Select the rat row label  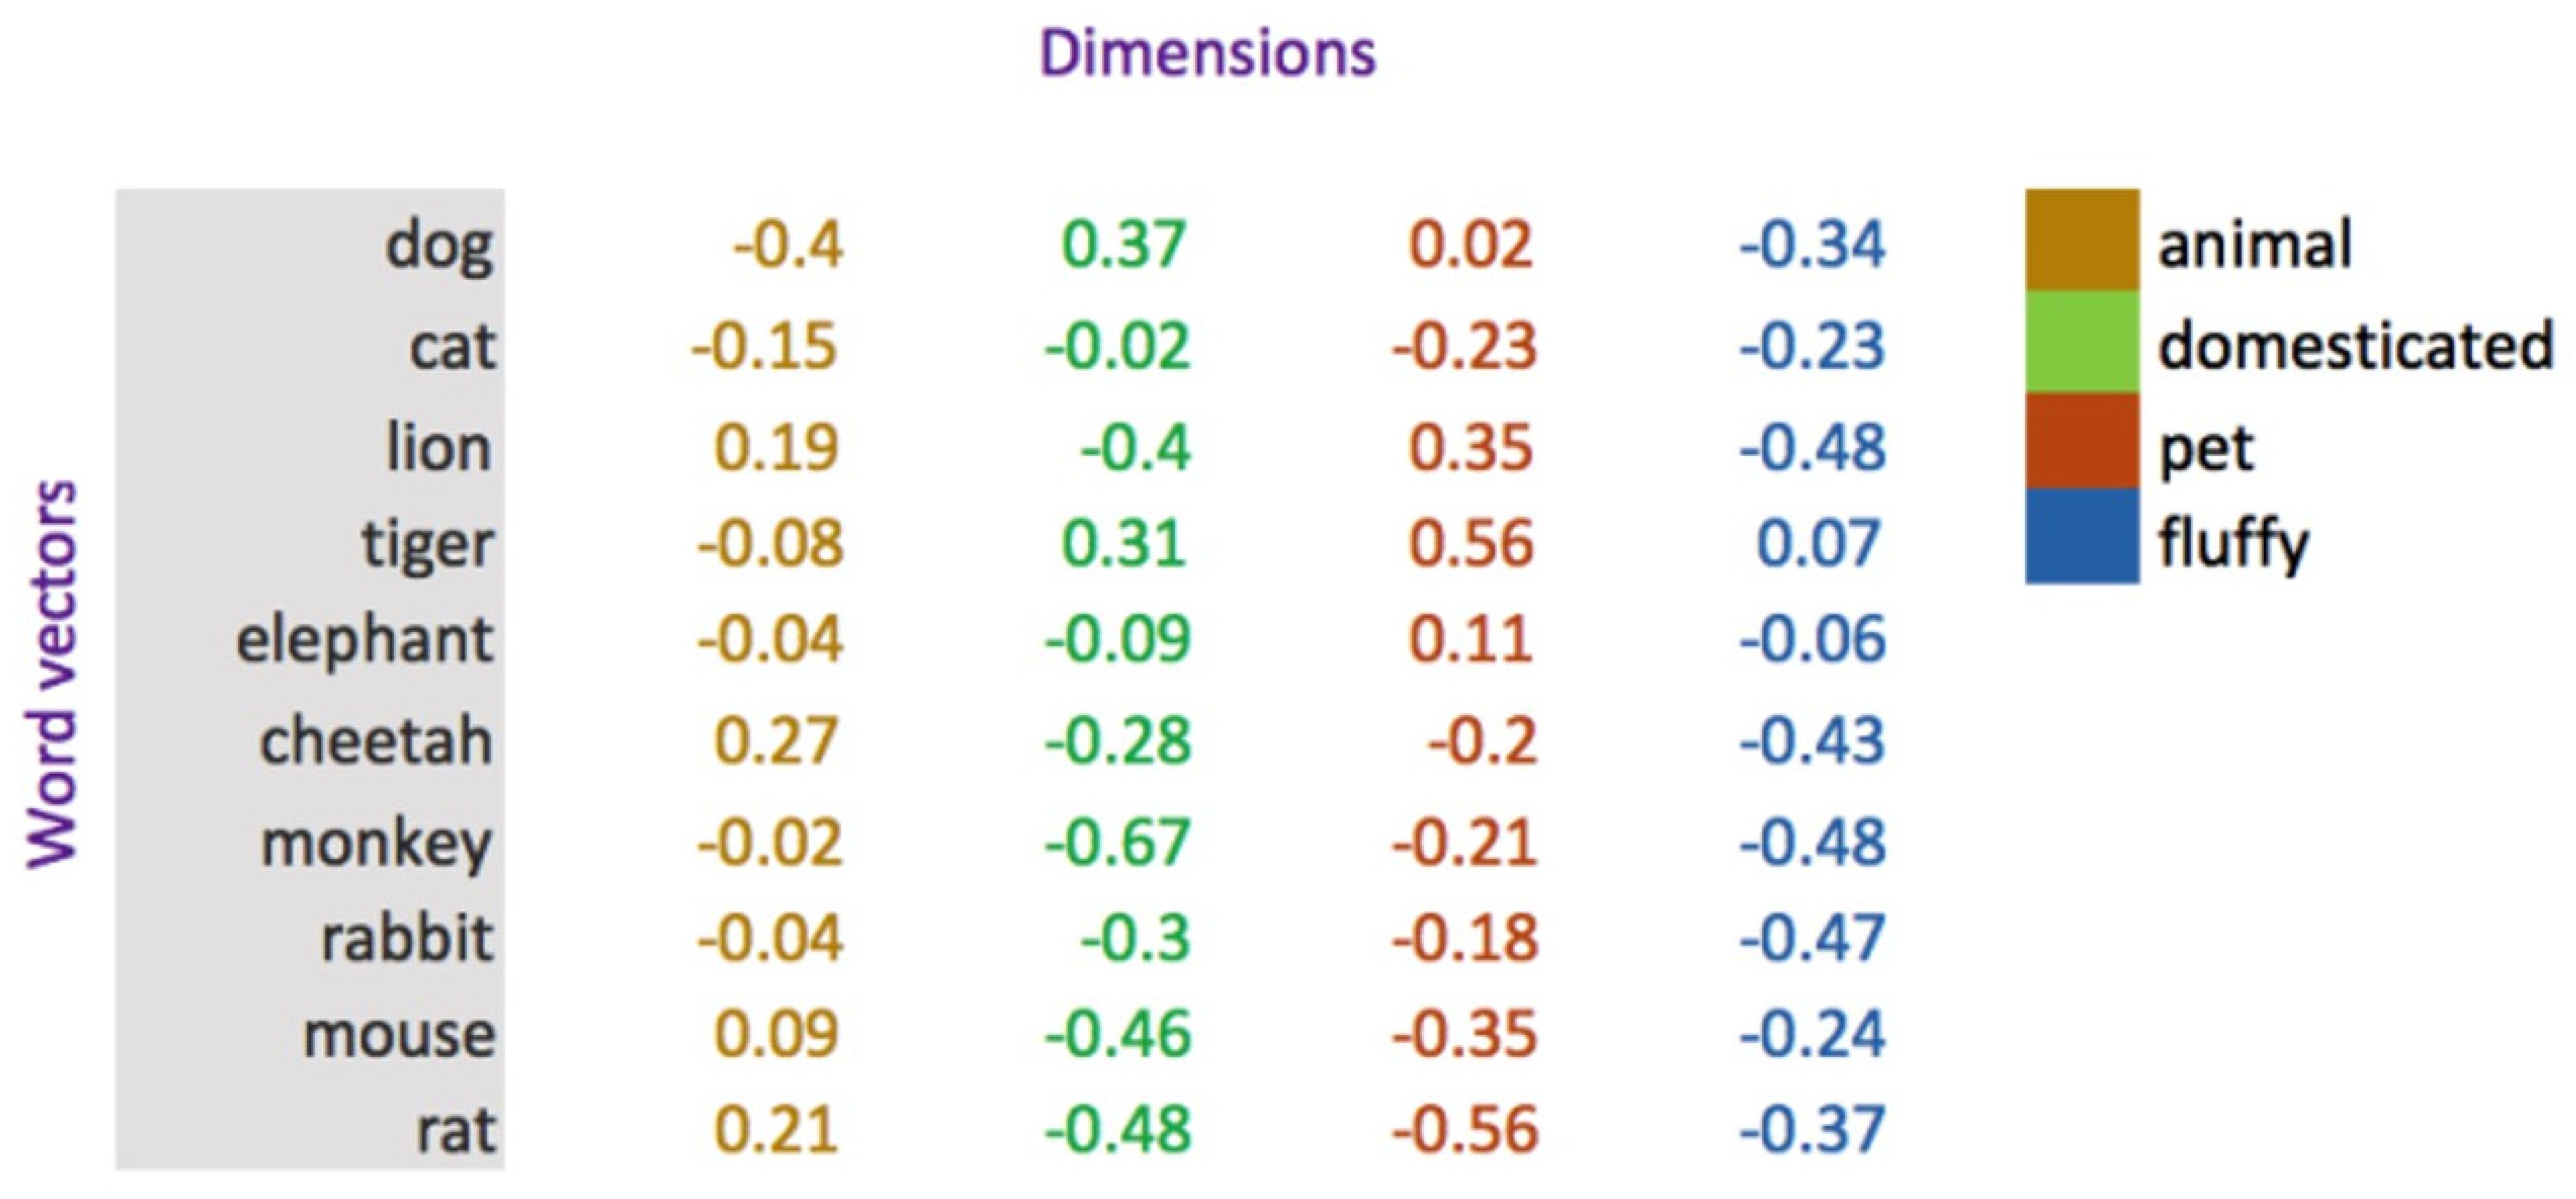455,1131
